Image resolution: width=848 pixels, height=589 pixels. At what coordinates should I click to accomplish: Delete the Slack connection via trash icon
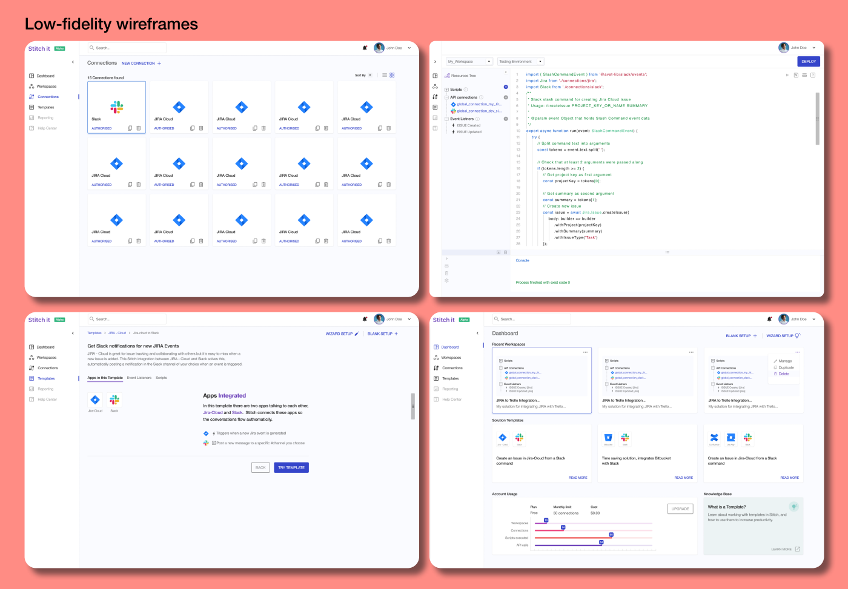(x=139, y=128)
